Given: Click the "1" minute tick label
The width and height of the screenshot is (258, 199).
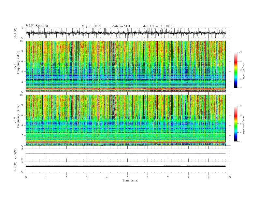Looking at the screenshot, I should pos(46,177).
